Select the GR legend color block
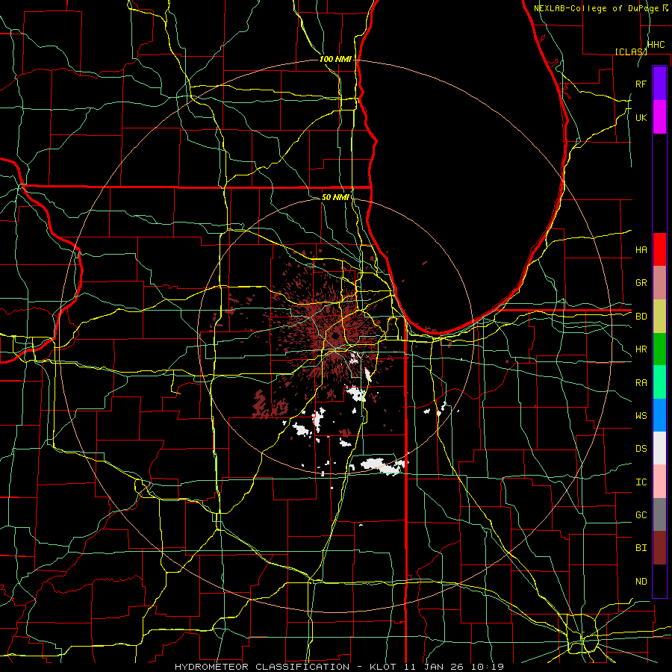 (x=659, y=283)
